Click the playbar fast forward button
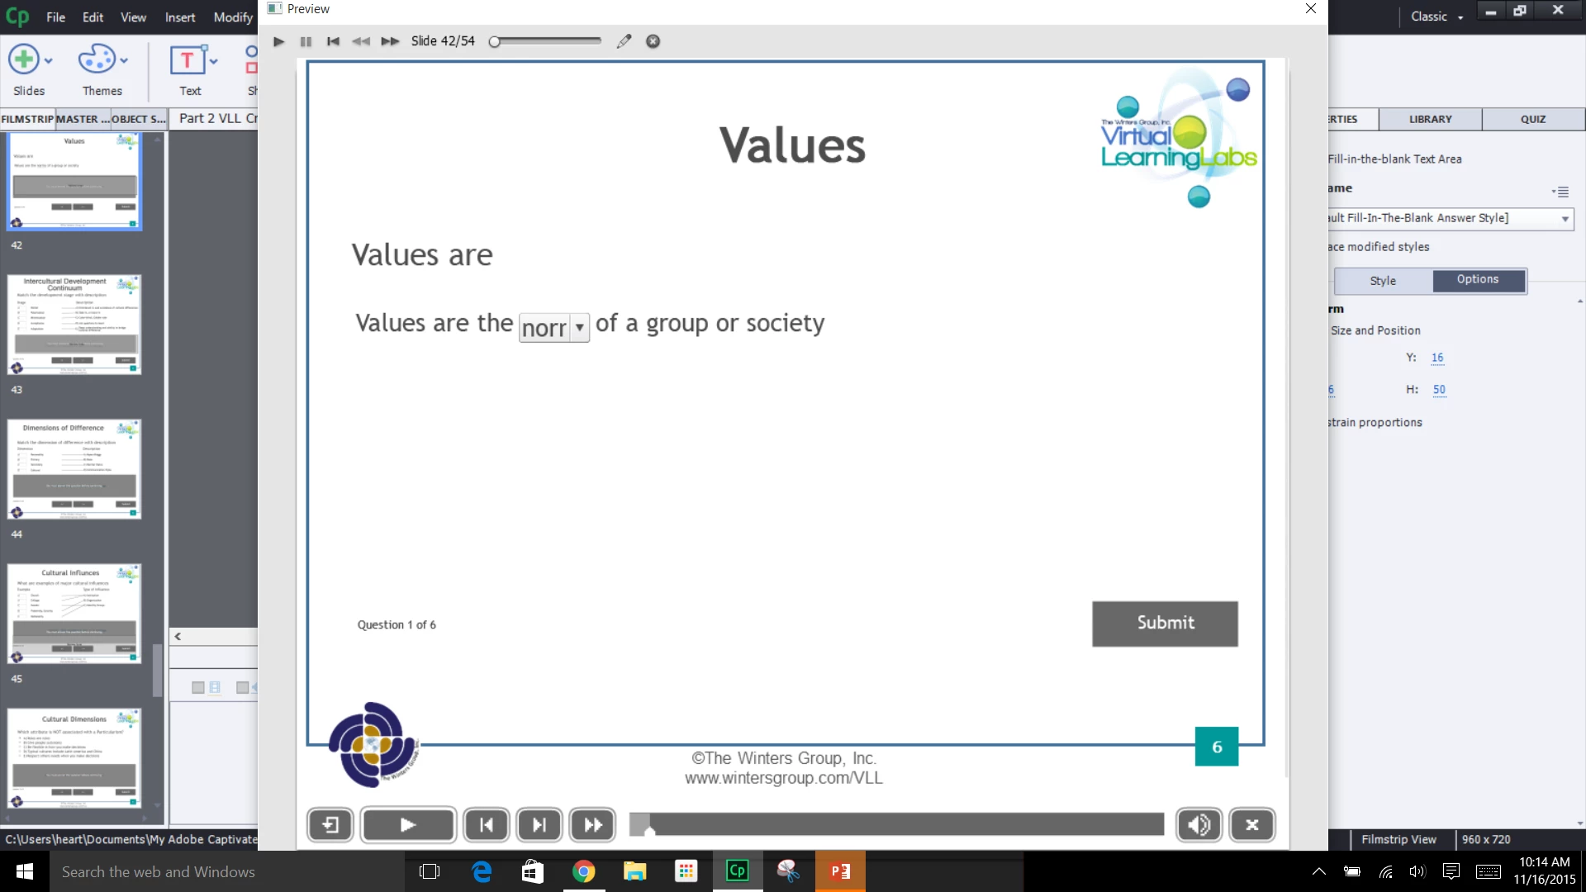Viewport: 1586px width, 892px height. [x=592, y=824]
